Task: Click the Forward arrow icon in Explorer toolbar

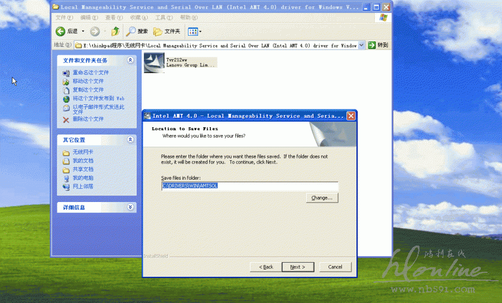Action: 95,31
